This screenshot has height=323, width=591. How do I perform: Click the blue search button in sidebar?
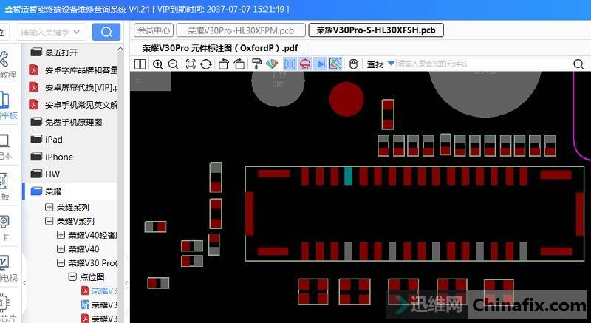click(x=106, y=32)
